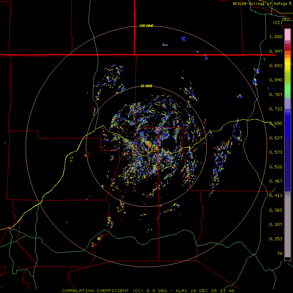Click the 0.893 scale value
The width and height of the screenshot is (293, 293).
point(276,65)
